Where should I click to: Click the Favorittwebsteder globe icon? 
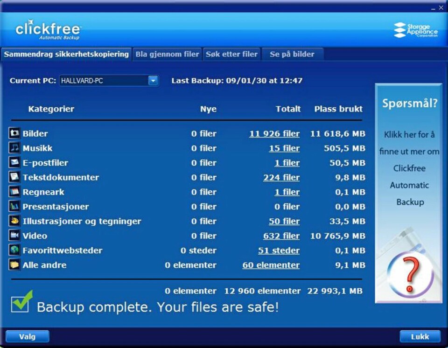pyautogui.click(x=14, y=250)
